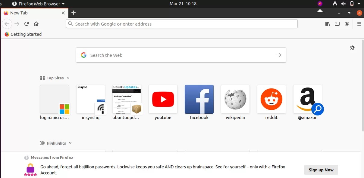Click the Search the Web input field

(181, 55)
